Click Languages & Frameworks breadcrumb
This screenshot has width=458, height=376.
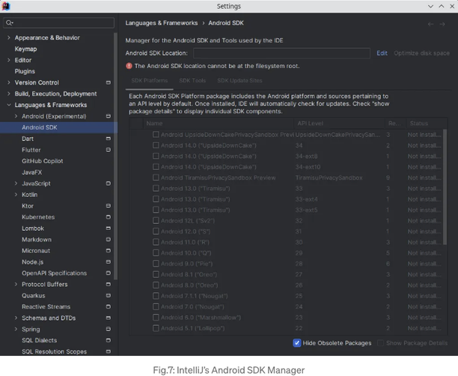pyautogui.click(x=162, y=23)
